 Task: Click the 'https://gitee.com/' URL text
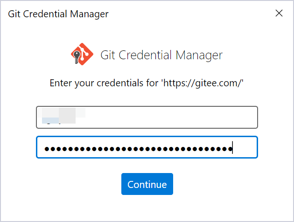(203, 83)
